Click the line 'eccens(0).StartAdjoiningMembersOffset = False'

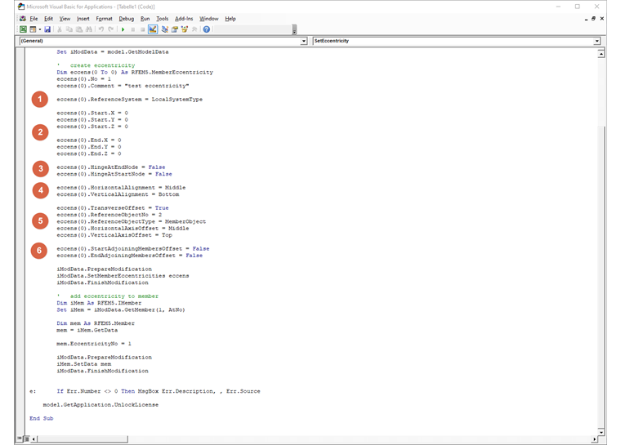[x=132, y=249]
